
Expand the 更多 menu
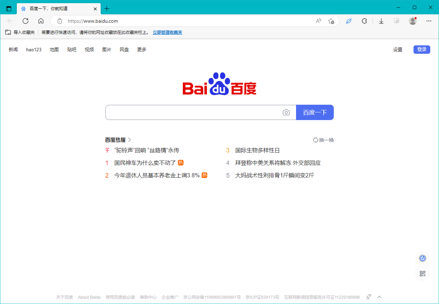[142, 50]
